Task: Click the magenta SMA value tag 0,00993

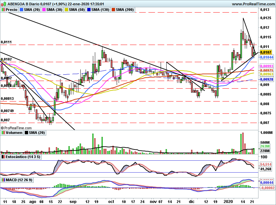Action: pos(267,66)
